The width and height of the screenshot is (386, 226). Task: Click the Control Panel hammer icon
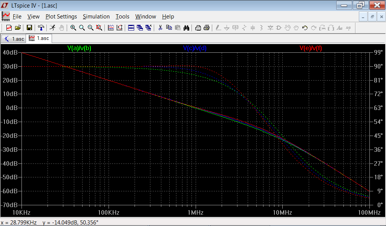click(x=41, y=27)
